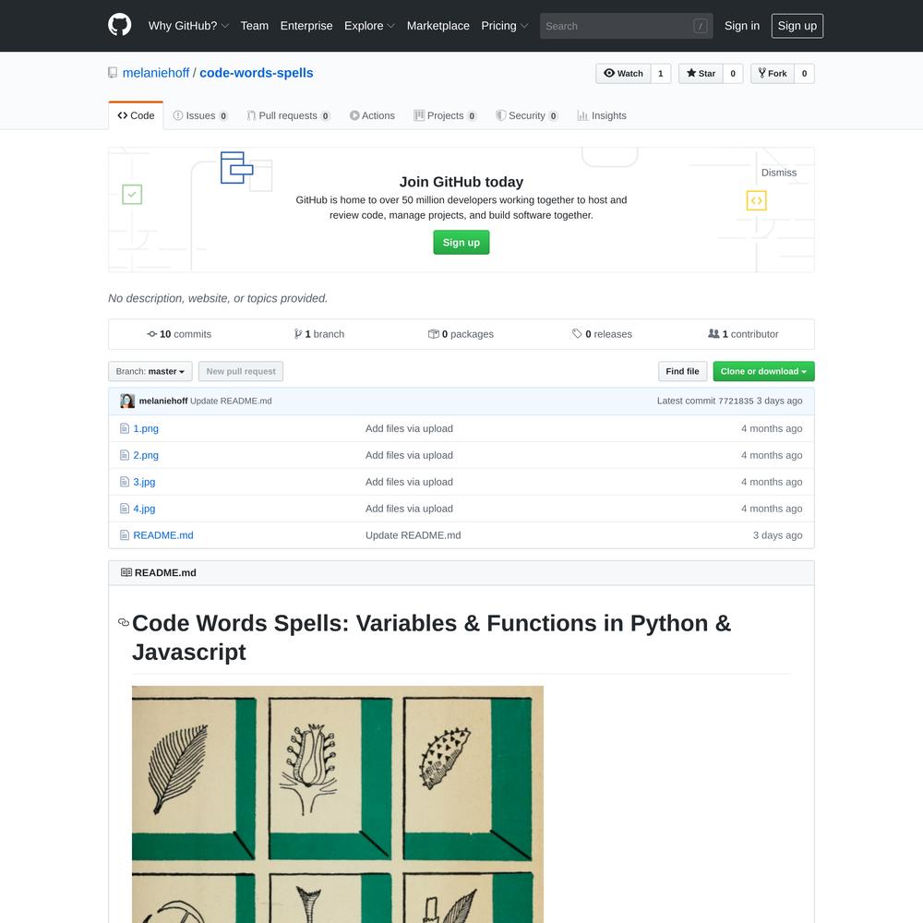Open Marketplace in the top nav

[438, 26]
